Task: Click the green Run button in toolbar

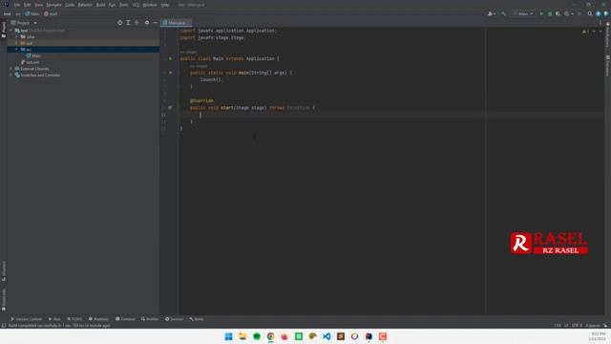Action: 541,13
